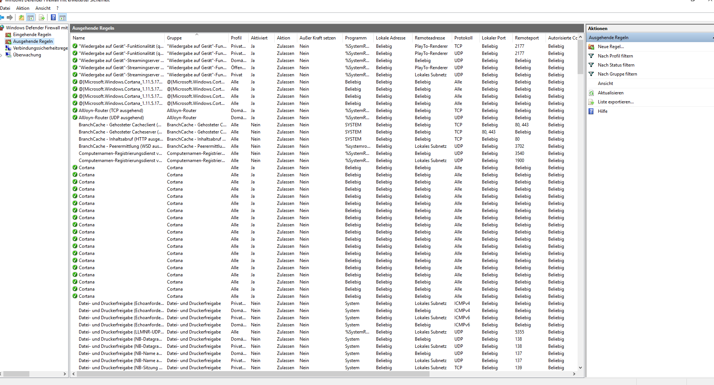The height and width of the screenshot is (385, 714).
Task: Click the Liste exportieren icon in Aktionen
Action: pyautogui.click(x=591, y=102)
